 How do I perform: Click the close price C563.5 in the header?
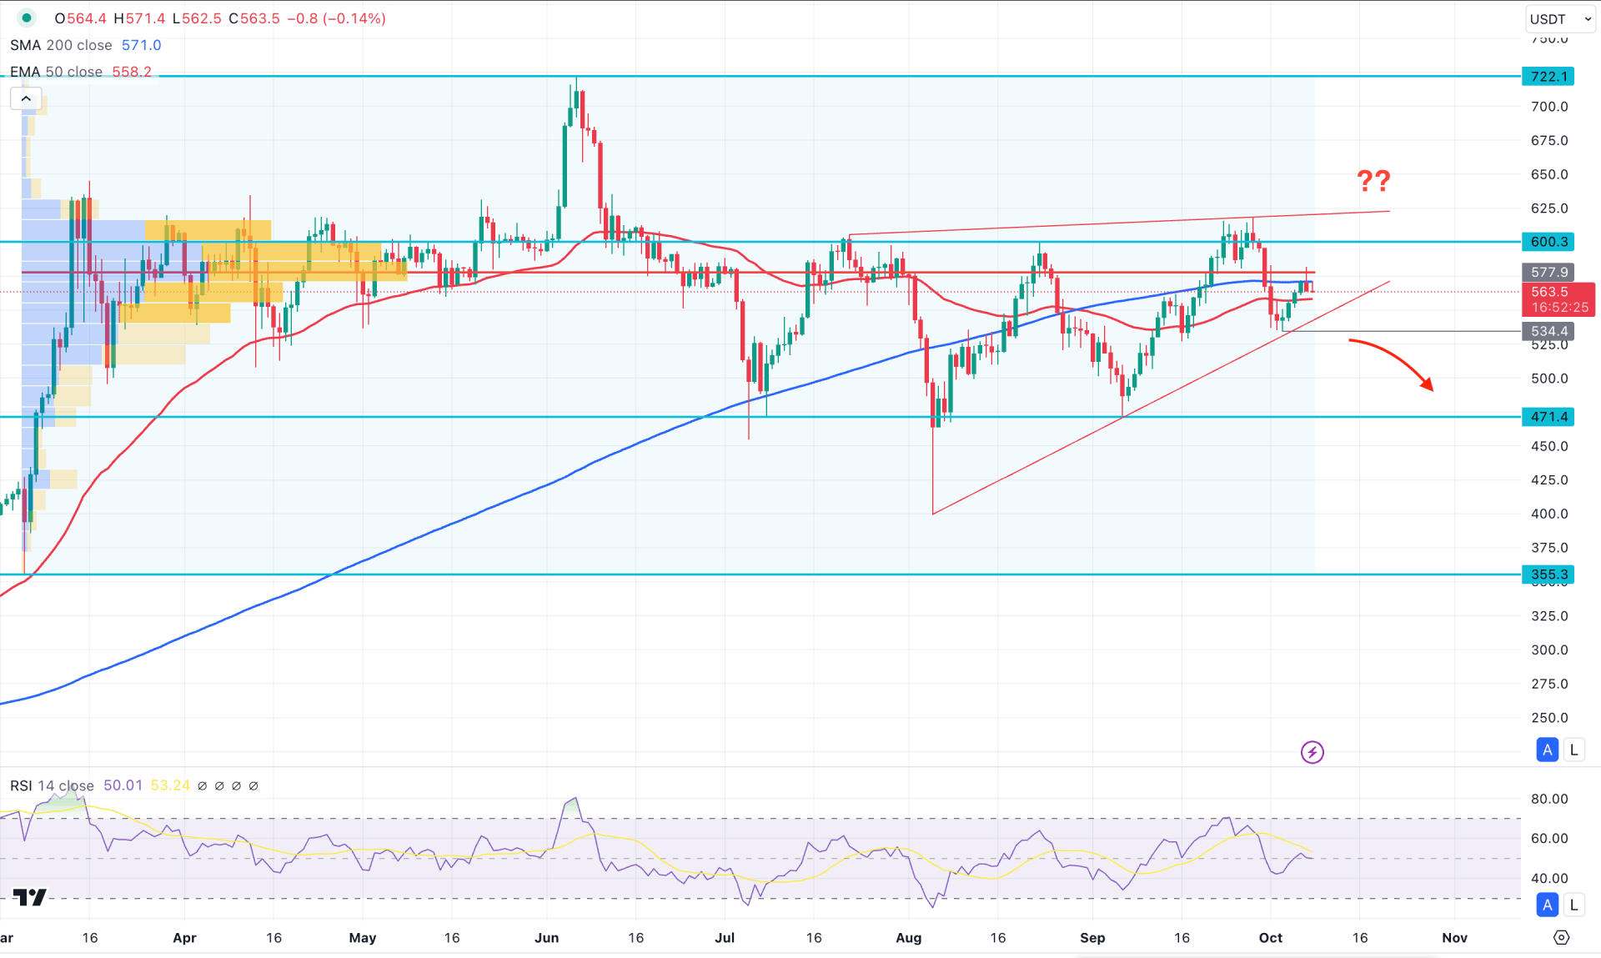[254, 18]
